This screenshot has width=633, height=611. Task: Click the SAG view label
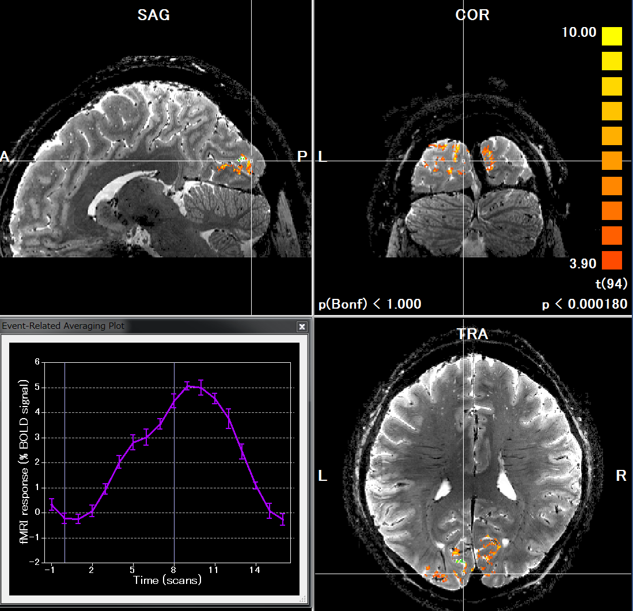(x=154, y=15)
